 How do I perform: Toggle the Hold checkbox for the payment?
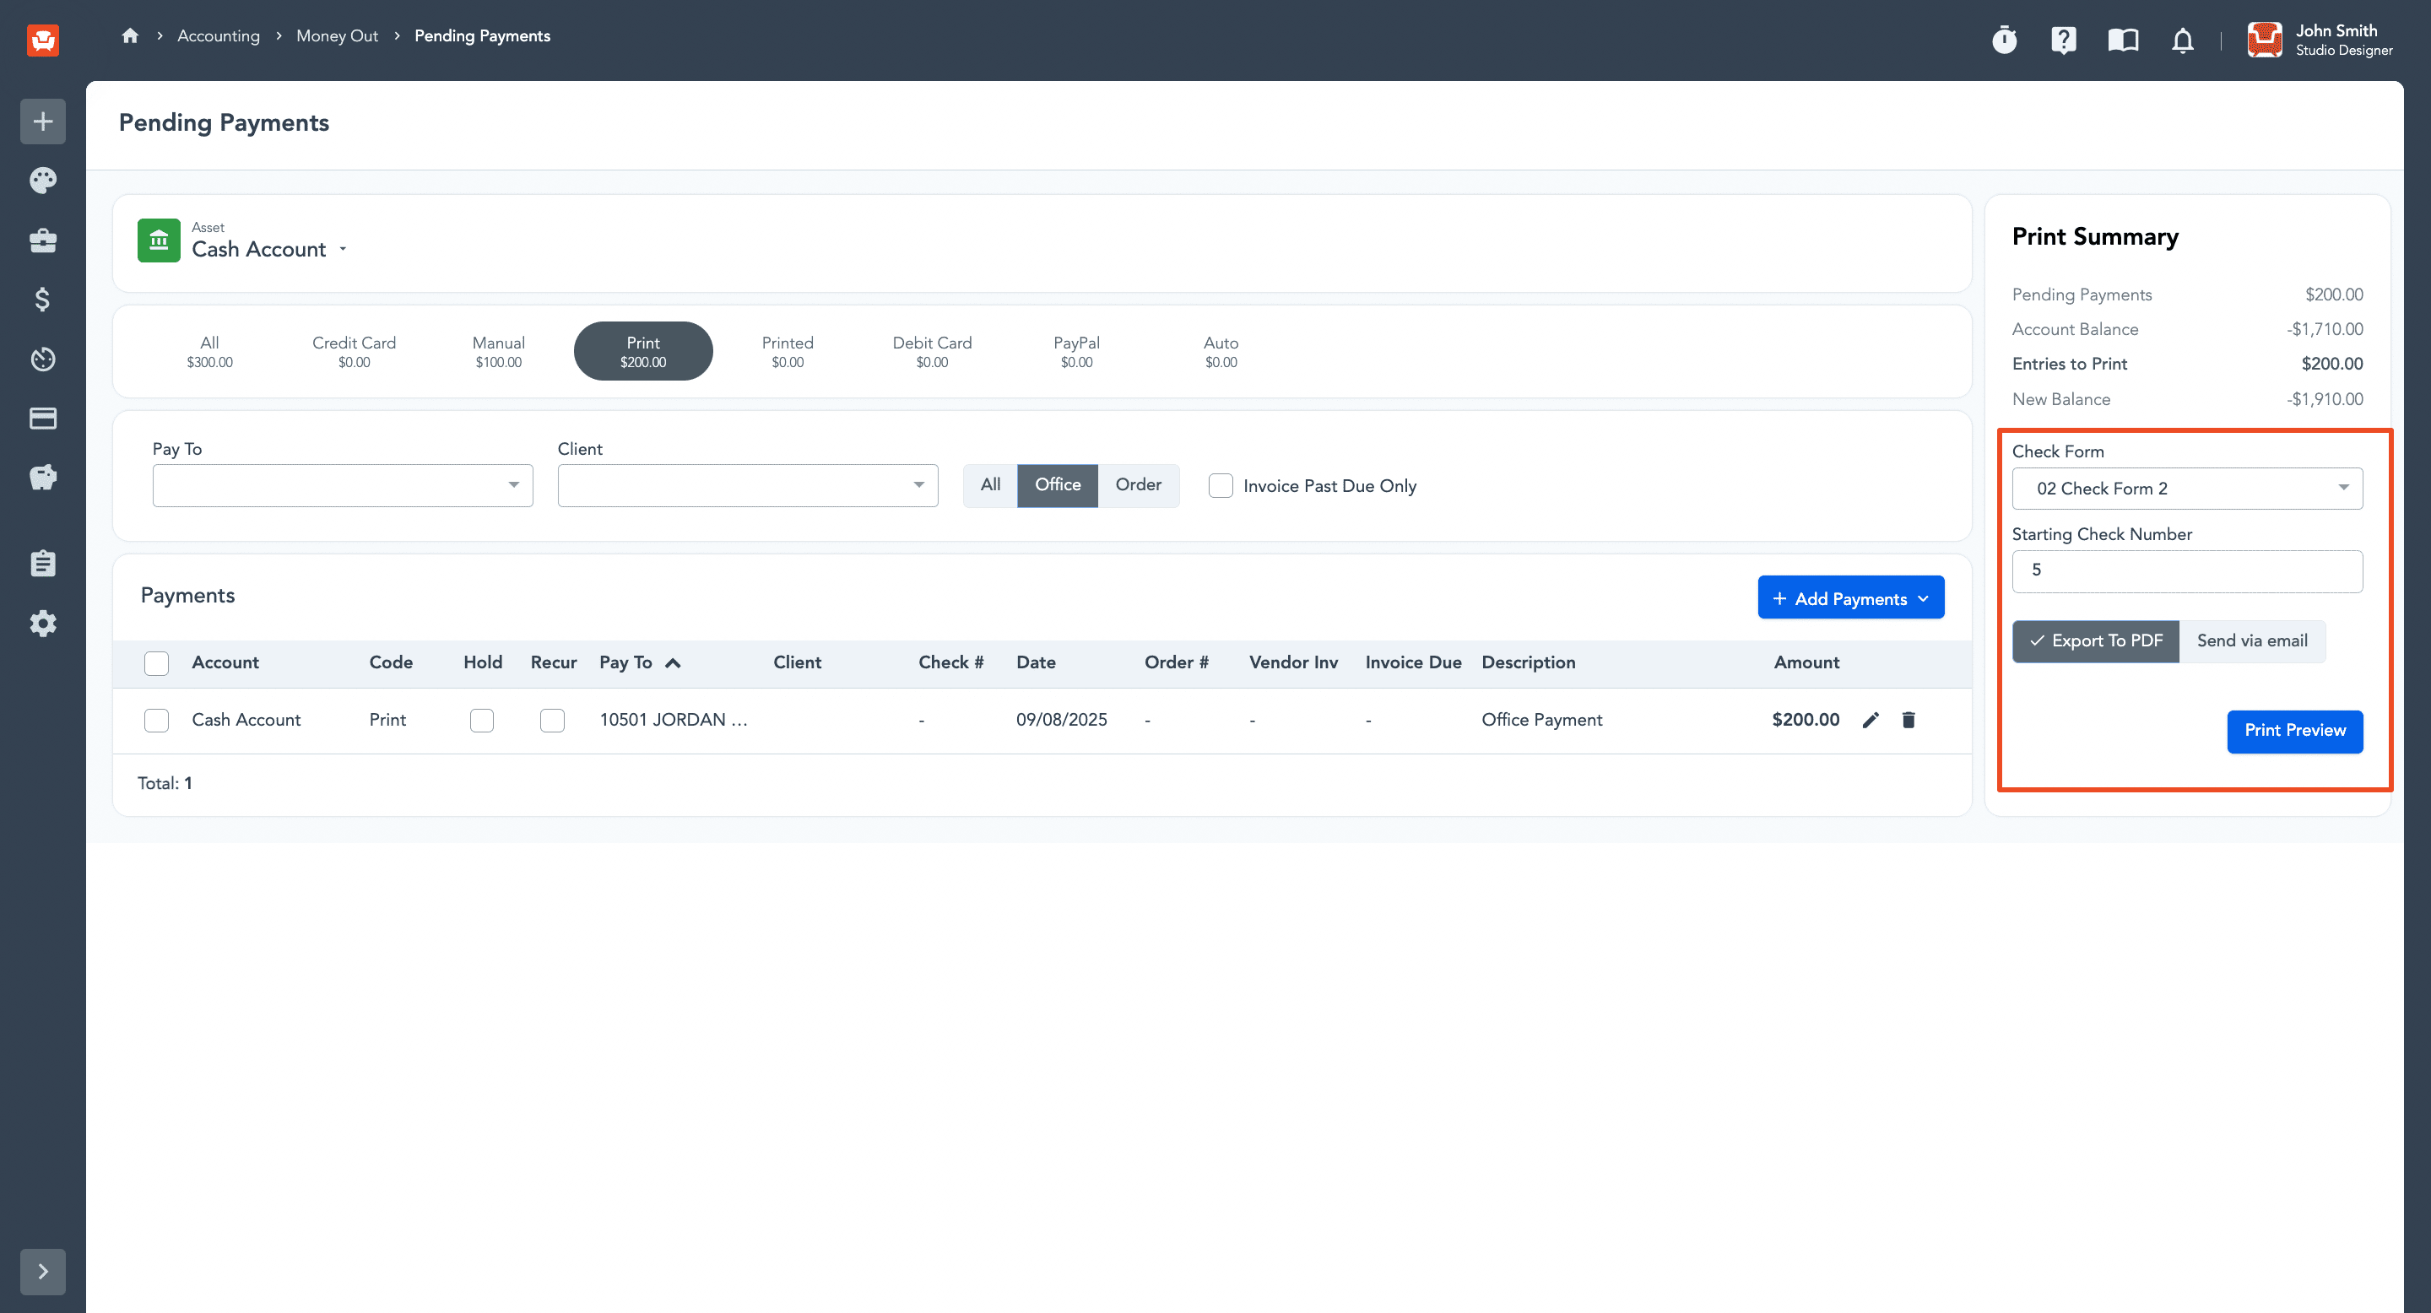point(481,721)
